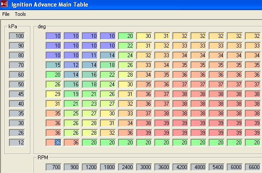Select advance cell at 26 kPa, 3000 RPM
The width and height of the screenshot is (262, 173).
(x=144, y=133)
